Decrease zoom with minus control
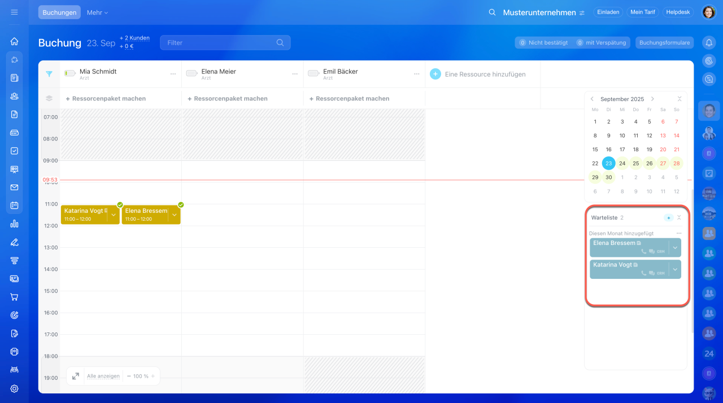 129,376
